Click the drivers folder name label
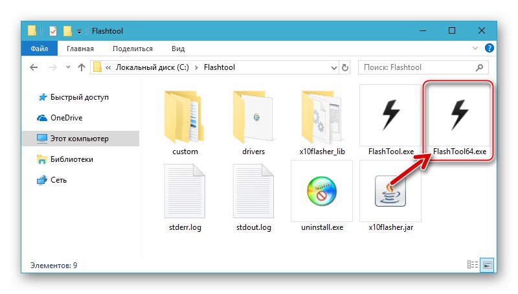The width and height of the screenshot is (518, 294). [x=253, y=152]
